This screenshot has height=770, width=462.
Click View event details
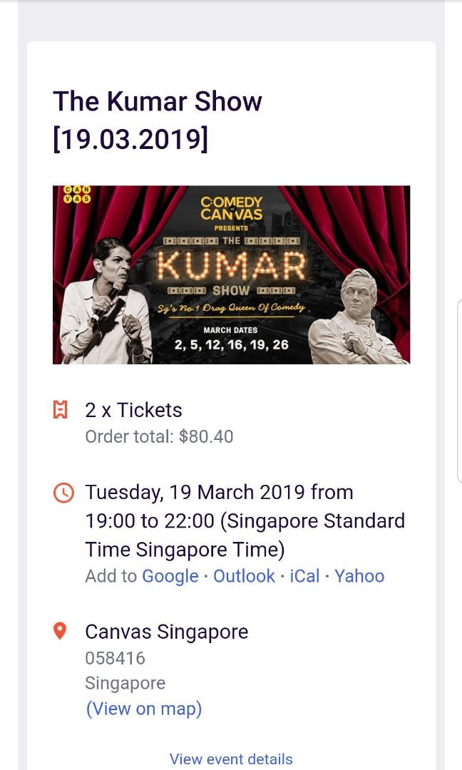[231, 759]
